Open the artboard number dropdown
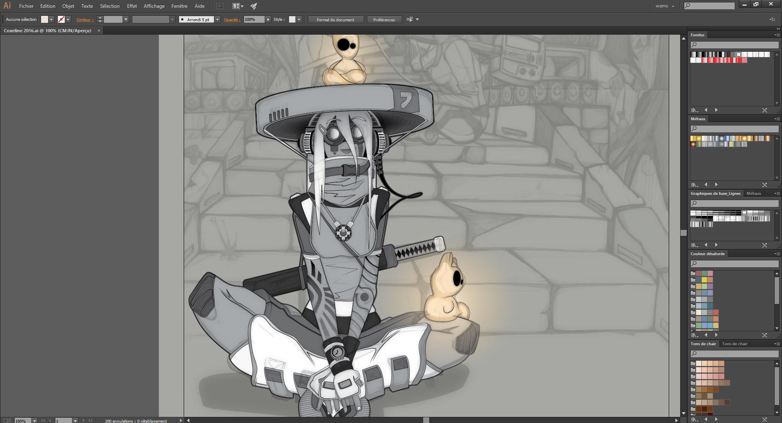This screenshot has width=782, height=423. click(75, 421)
